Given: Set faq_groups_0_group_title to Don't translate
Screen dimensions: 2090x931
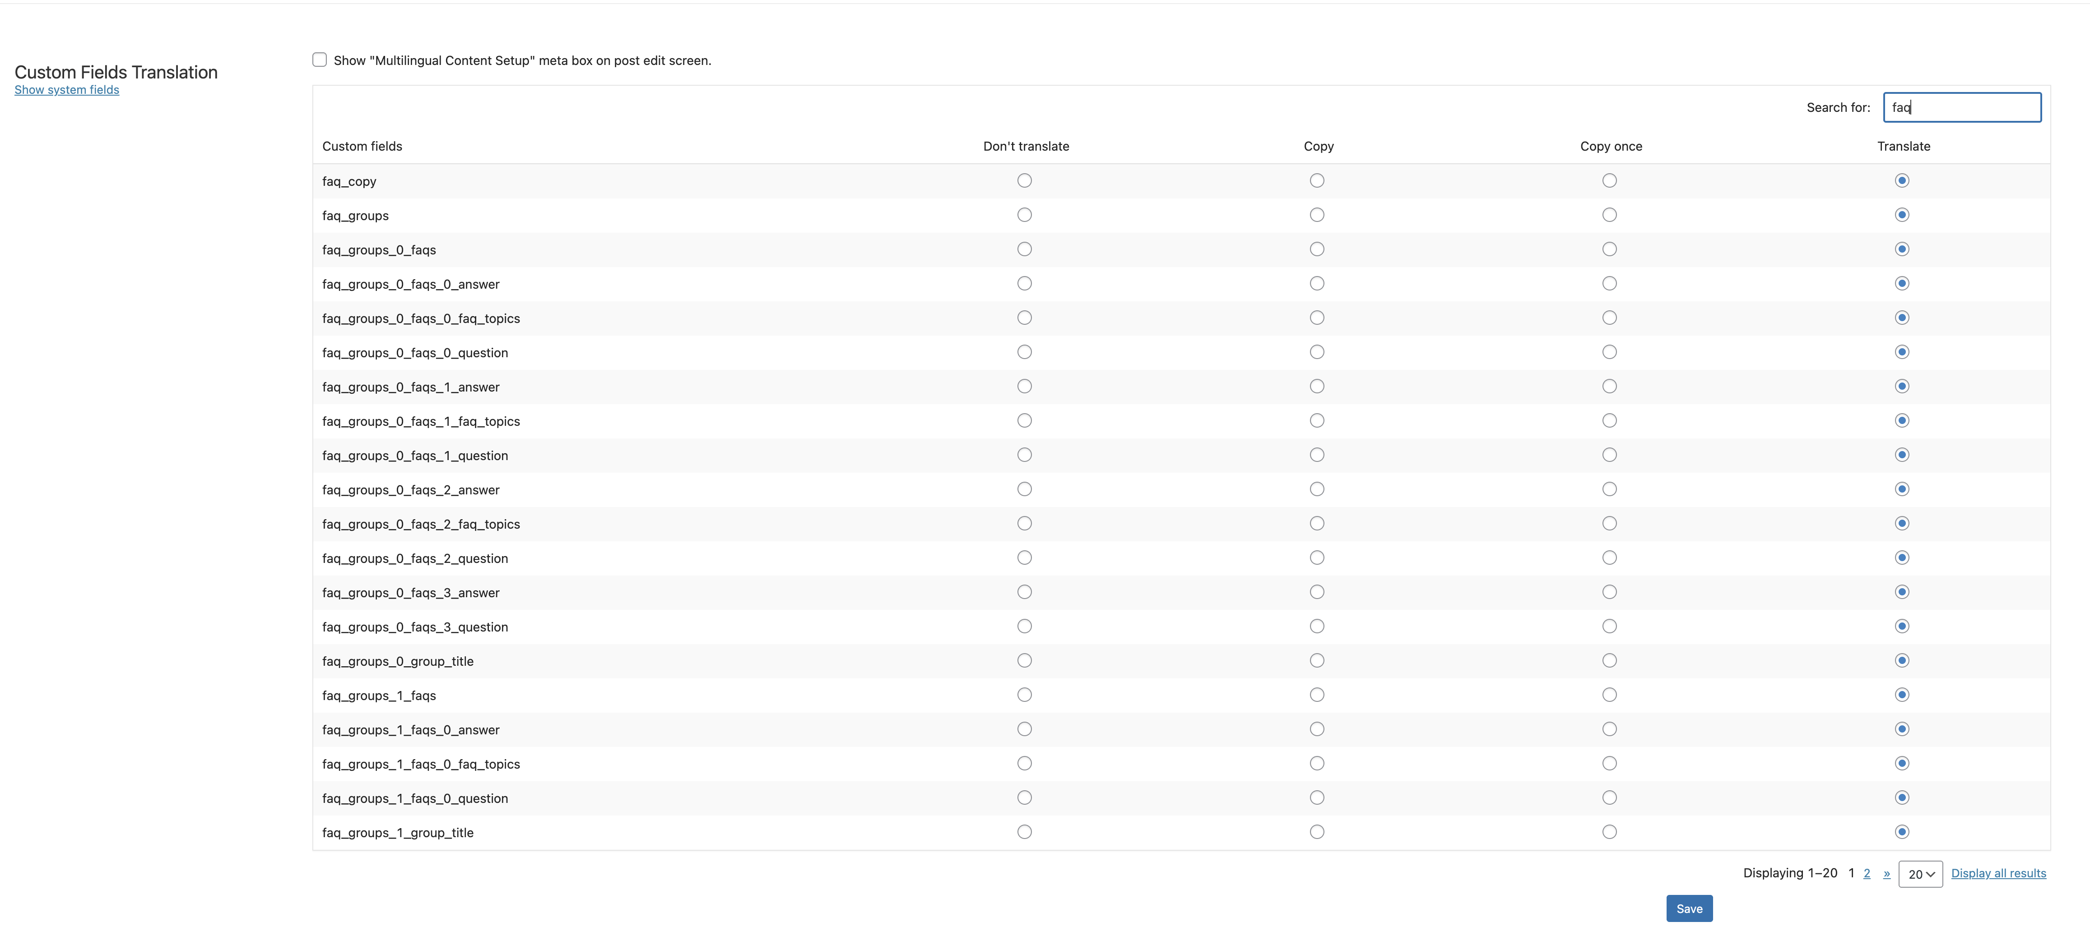Looking at the screenshot, I should (x=1024, y=661).
